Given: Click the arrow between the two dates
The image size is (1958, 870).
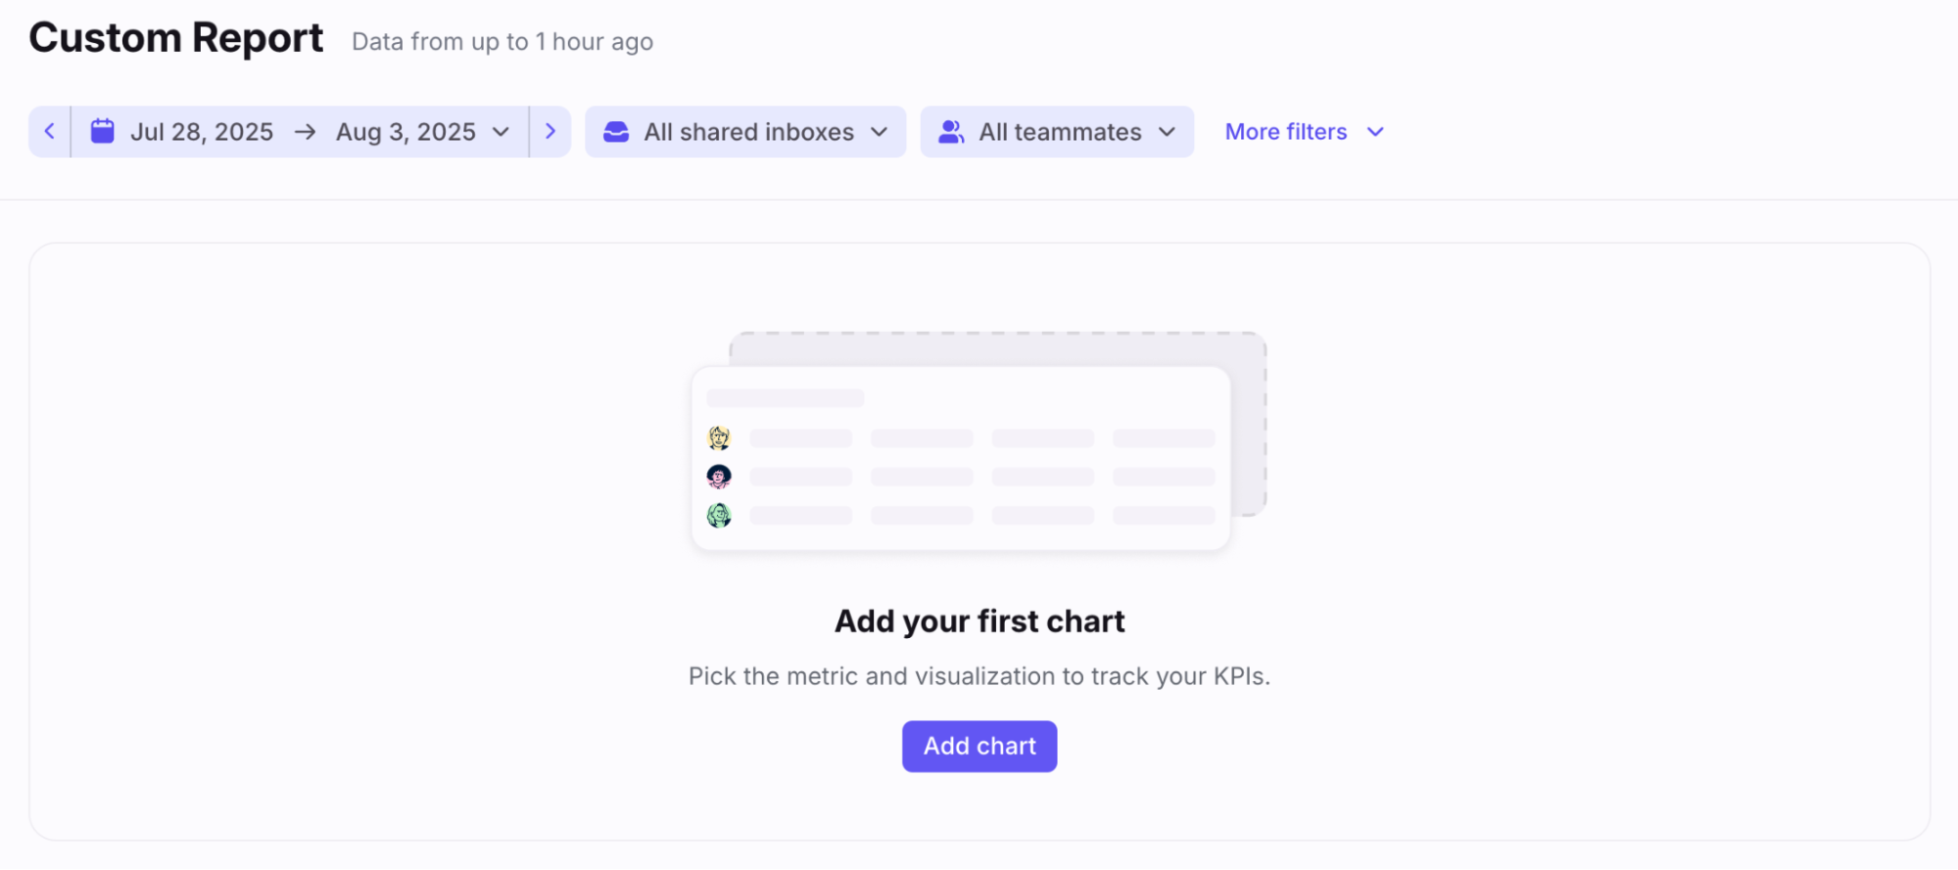Looking at the screenshot, I should point(305,132).
